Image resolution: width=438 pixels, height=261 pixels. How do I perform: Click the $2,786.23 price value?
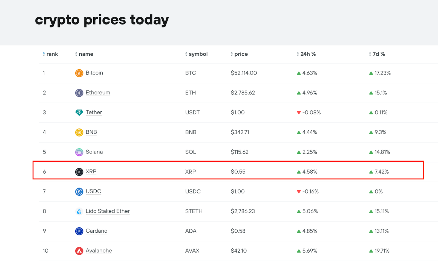(x=243, y=211)
